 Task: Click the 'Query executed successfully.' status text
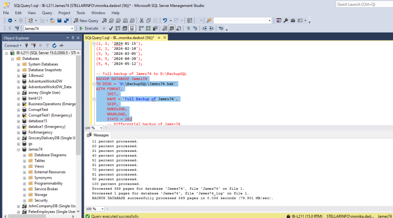coord(115,216)
